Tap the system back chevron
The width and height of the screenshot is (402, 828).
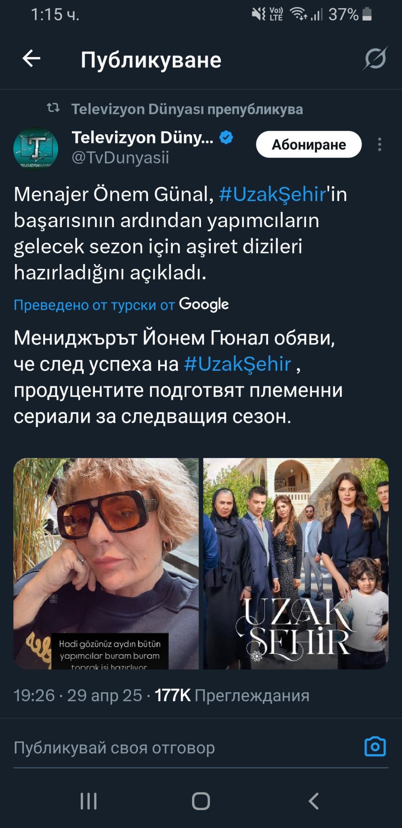coord(314,801)
